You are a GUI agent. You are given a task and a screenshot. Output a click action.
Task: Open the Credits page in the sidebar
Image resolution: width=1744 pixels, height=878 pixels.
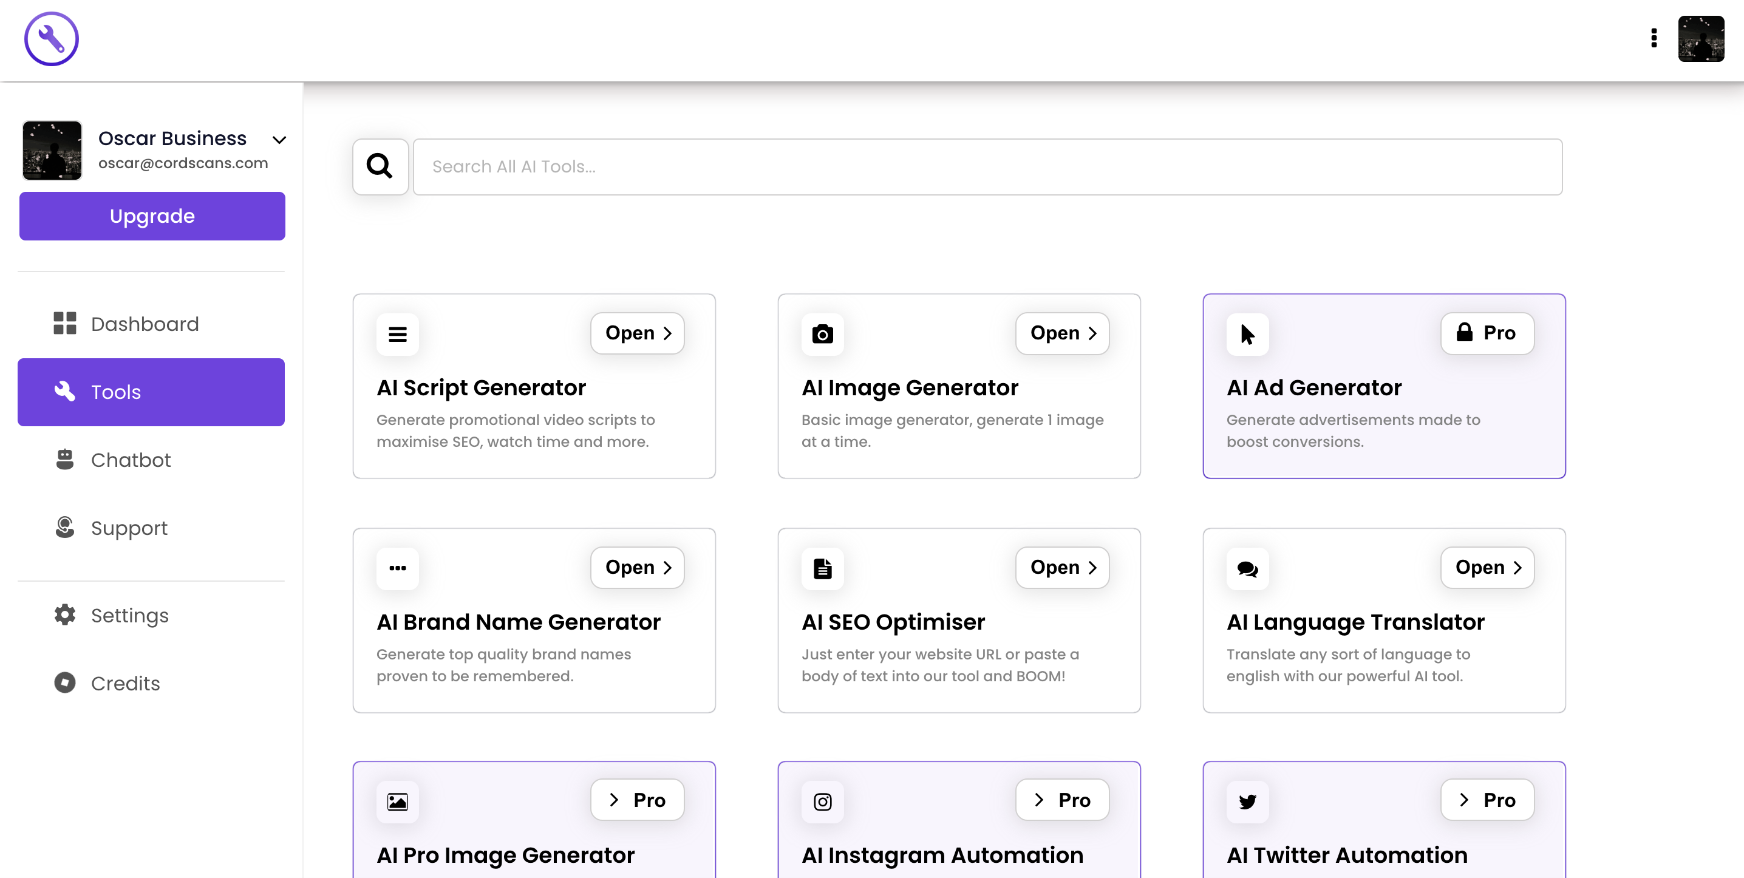[125, 683]
